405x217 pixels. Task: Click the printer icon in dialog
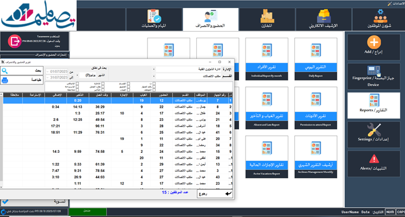(5, 80)
